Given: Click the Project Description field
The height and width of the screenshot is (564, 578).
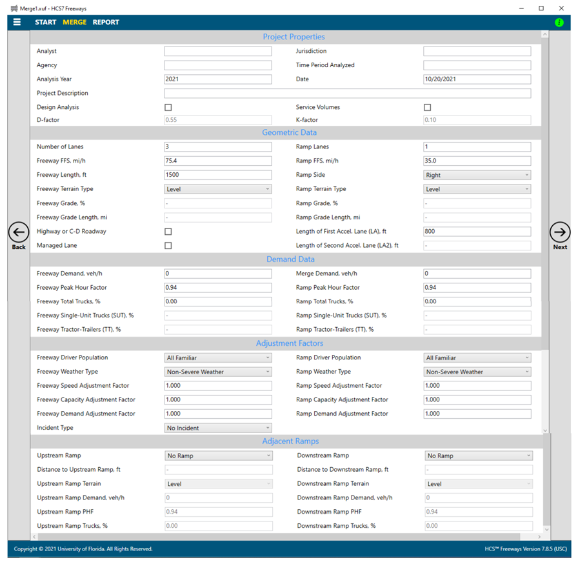Looking at the screenshot, I should [348, 94].
